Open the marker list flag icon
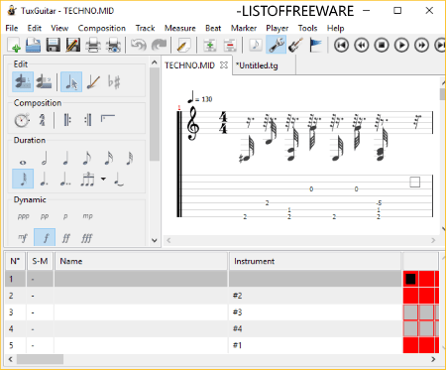 pyautogui.click(x=315, y=45)
